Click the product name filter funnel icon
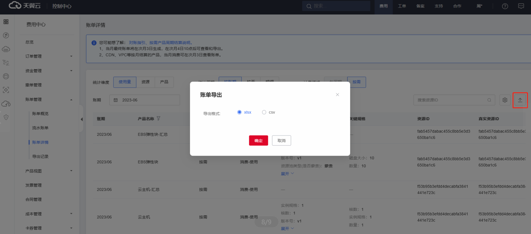 [x=159, y=119]
